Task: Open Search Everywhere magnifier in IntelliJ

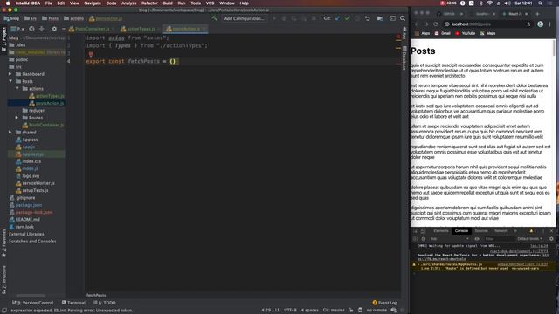Action: pos(403,18)
